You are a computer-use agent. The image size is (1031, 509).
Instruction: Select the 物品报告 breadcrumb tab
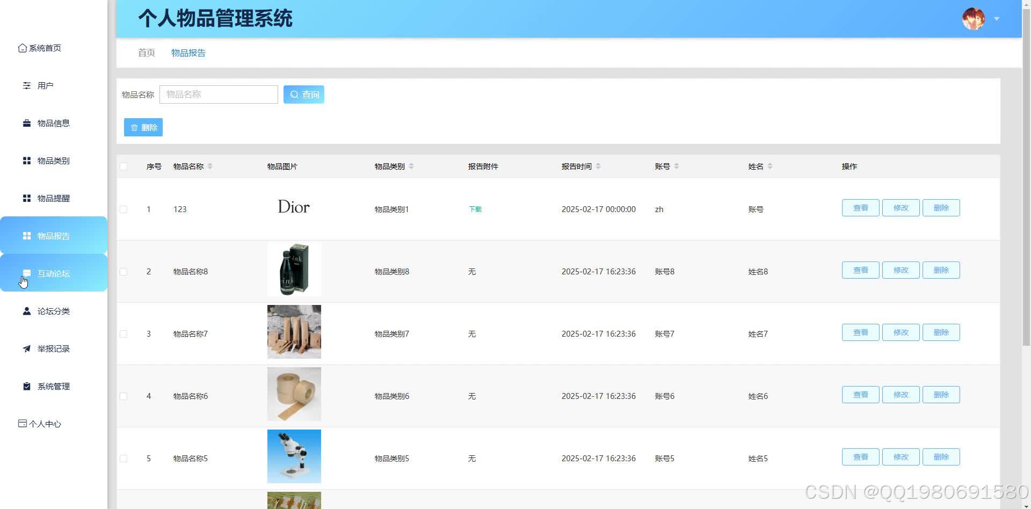coord(188,53)
